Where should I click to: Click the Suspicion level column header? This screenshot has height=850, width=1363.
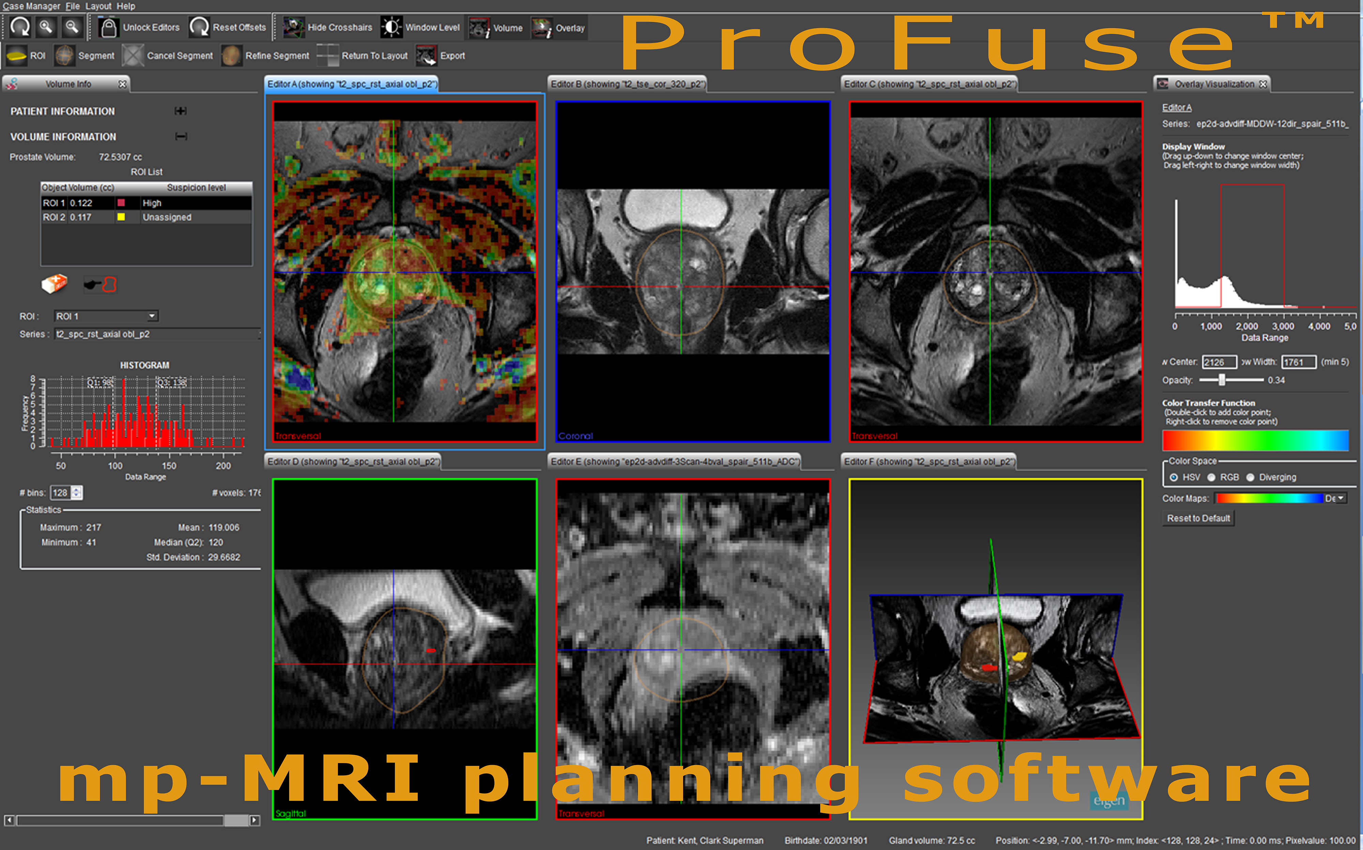point(196,187)
